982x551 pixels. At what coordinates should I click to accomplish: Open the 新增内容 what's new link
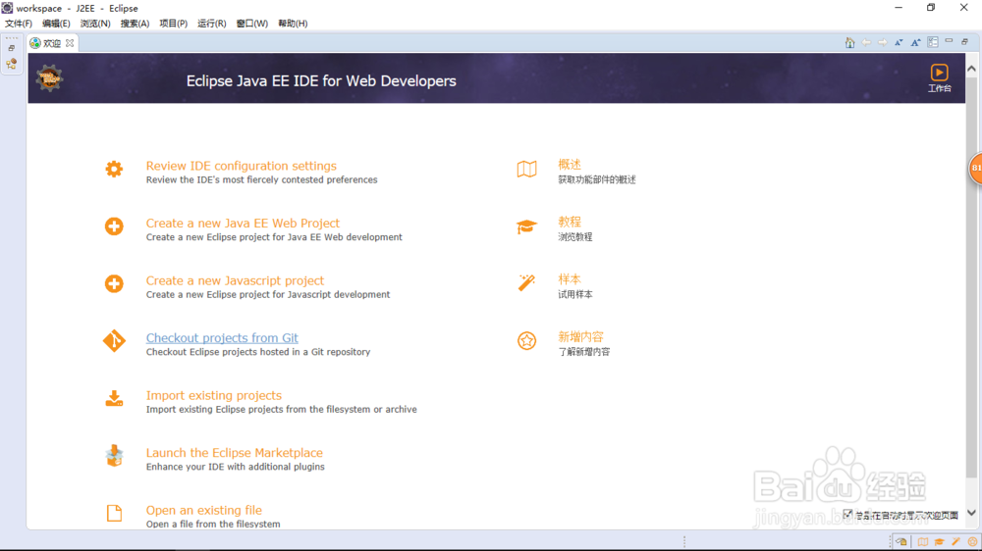click(580, 337)
